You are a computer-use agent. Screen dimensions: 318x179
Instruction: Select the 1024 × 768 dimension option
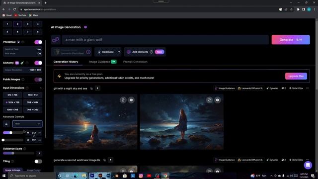pyautogui.click(x=12, y=102)
